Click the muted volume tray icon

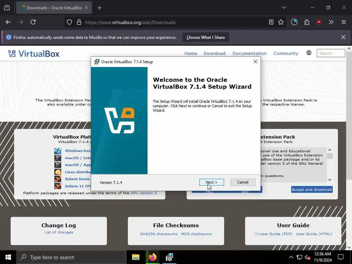click(x=308, y=257)
